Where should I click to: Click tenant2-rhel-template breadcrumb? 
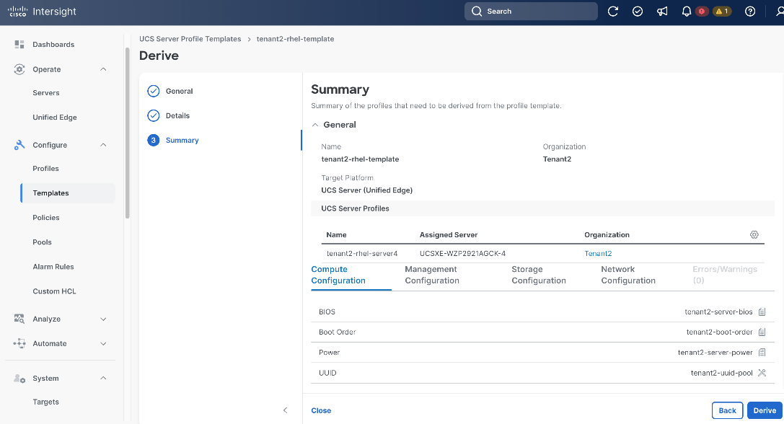(x=296, y=39)
